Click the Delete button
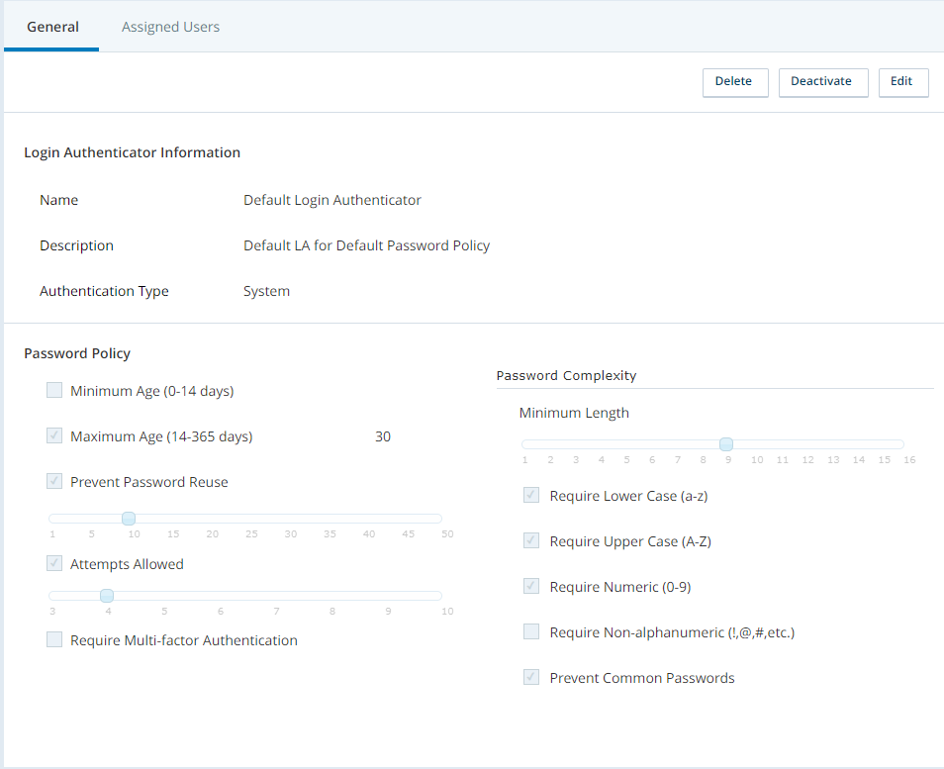Image resolution: width=944 pixels, height=769 pixels. (x=734, y=82)
